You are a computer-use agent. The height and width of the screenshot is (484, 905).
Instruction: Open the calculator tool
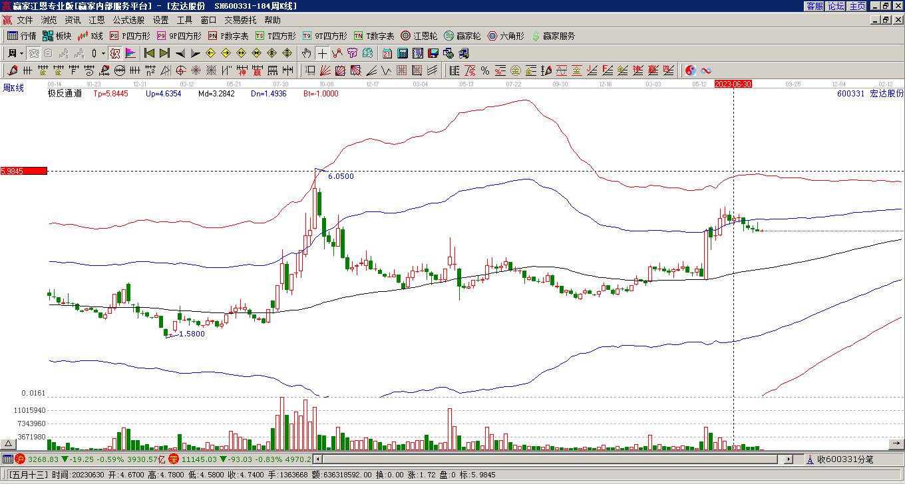tap(403, 53)
